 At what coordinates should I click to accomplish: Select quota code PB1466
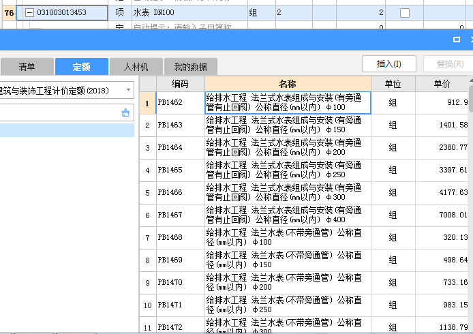[x=181, y=193]
